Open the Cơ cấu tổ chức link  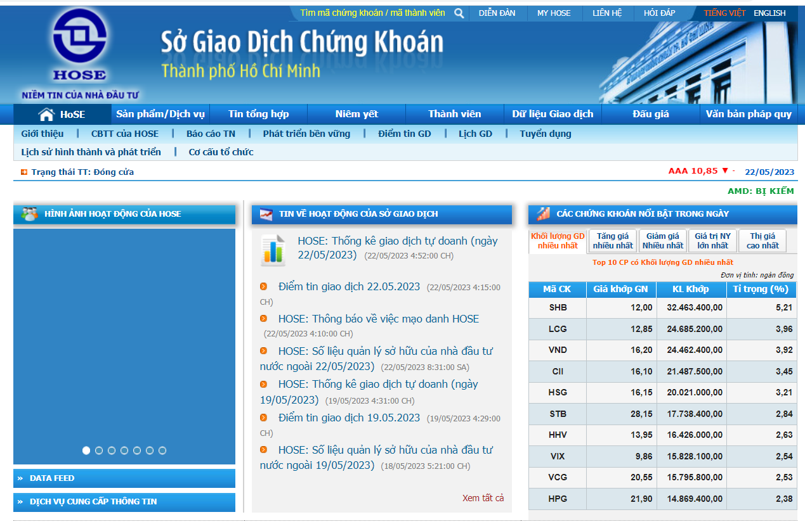(221, 152)
